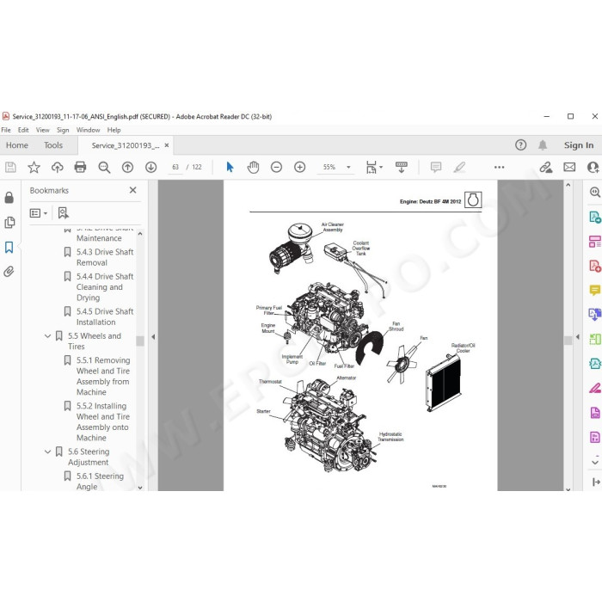Zoom in with plus button

(300, 167)
